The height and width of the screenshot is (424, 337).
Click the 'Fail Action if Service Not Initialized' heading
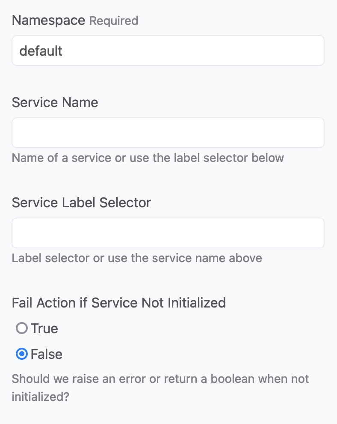[119, 303]
